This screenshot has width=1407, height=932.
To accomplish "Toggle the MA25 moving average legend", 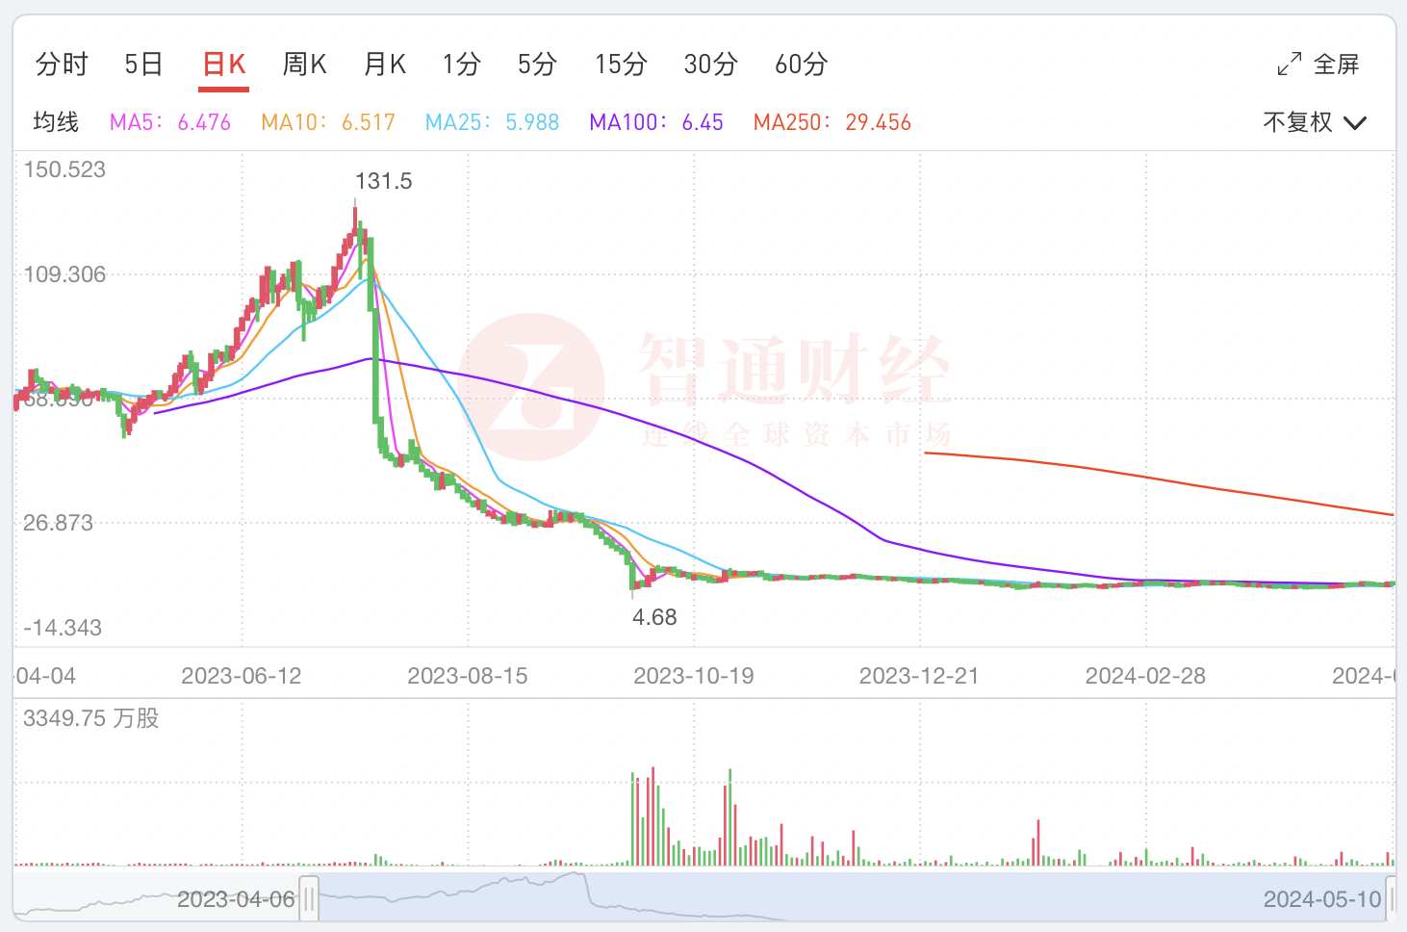I will [x=492, y=122].
